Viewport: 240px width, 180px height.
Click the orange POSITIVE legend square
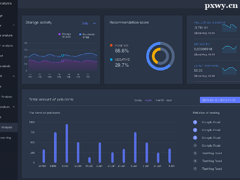(x=111, y=45)
